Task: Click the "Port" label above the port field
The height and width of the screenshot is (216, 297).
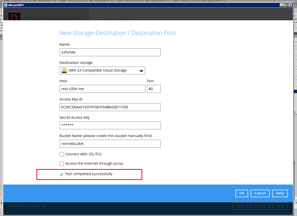Action: point(150,81)
